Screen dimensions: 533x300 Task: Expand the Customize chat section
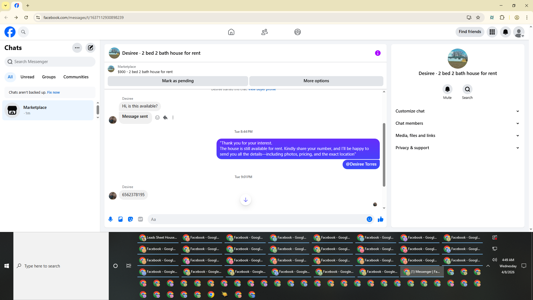(457, 111)
